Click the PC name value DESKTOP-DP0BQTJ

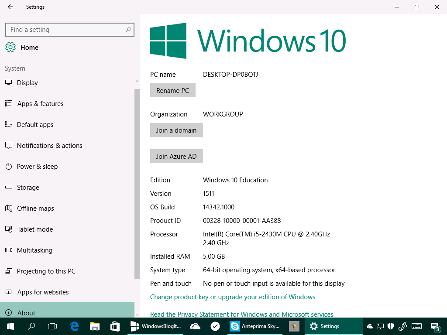click(x=230, y=74)
